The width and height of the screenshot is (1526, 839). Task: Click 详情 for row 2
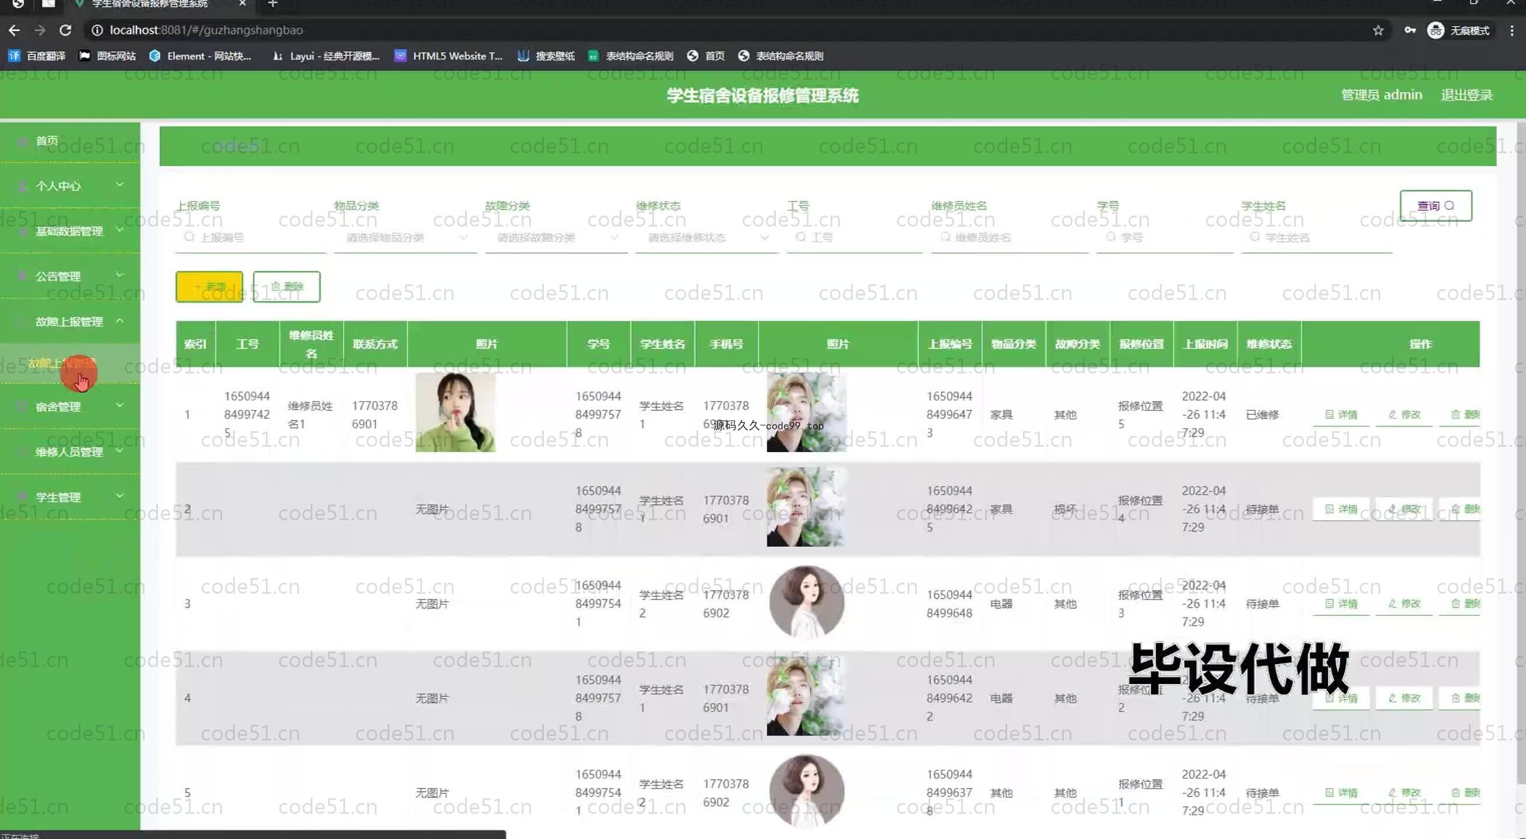(1341, 509)
